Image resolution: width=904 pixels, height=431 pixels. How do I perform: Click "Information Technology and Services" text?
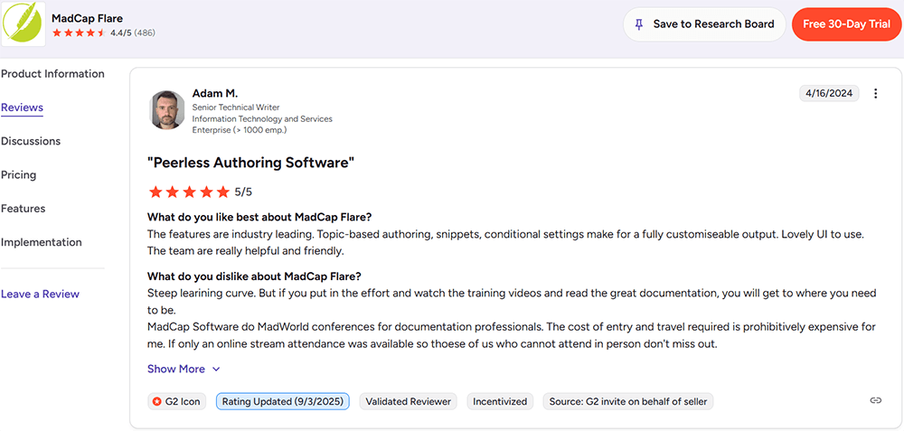click(x=262, y=118)
